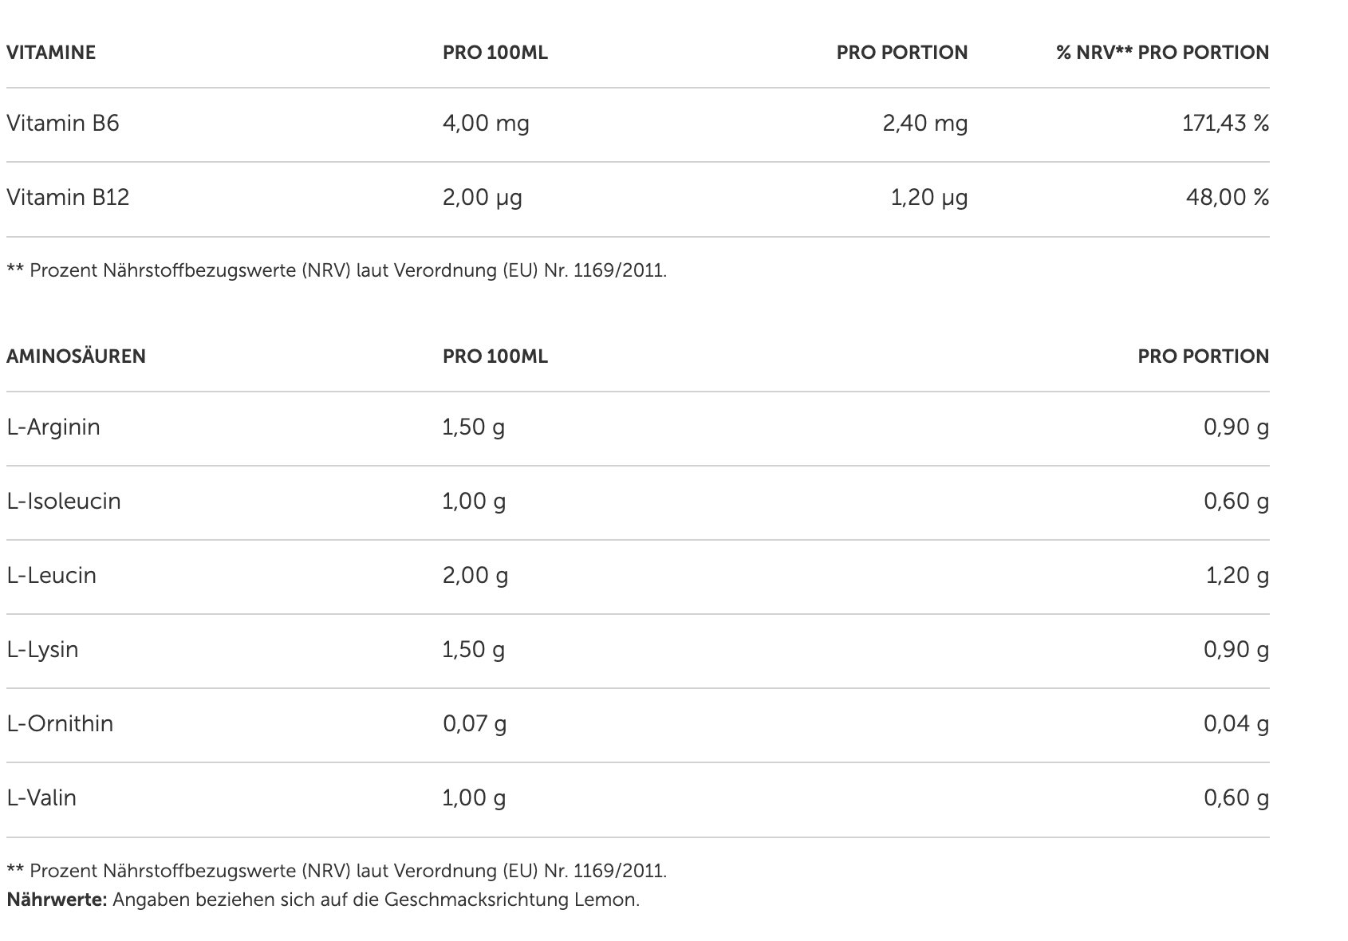Click the Vitamin B6 row label

click(x=63, y=123)
